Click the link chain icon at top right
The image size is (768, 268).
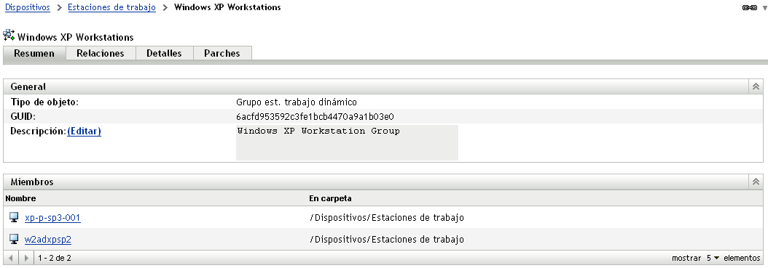(749, 7)
